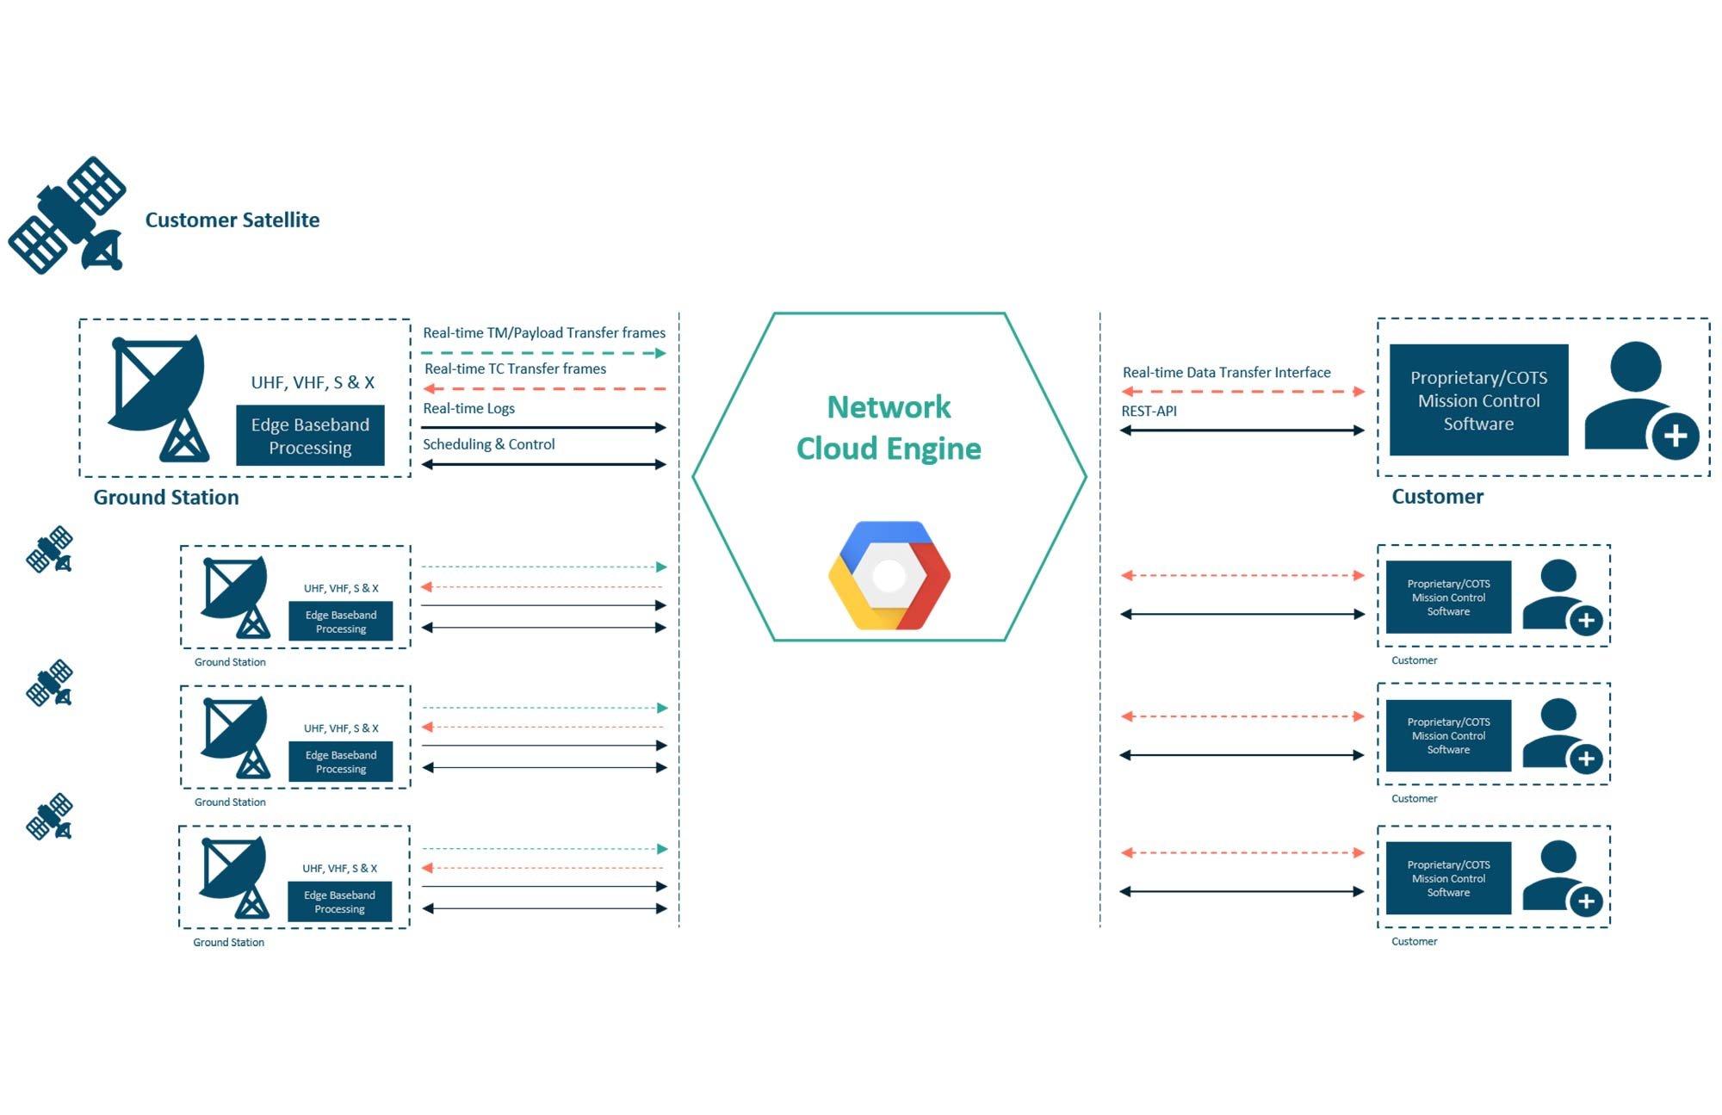Image resolution: width=1722 pixels, height=1115 pixels.
Task: Select the 'Real-time Logs' label
Action: 468,408
